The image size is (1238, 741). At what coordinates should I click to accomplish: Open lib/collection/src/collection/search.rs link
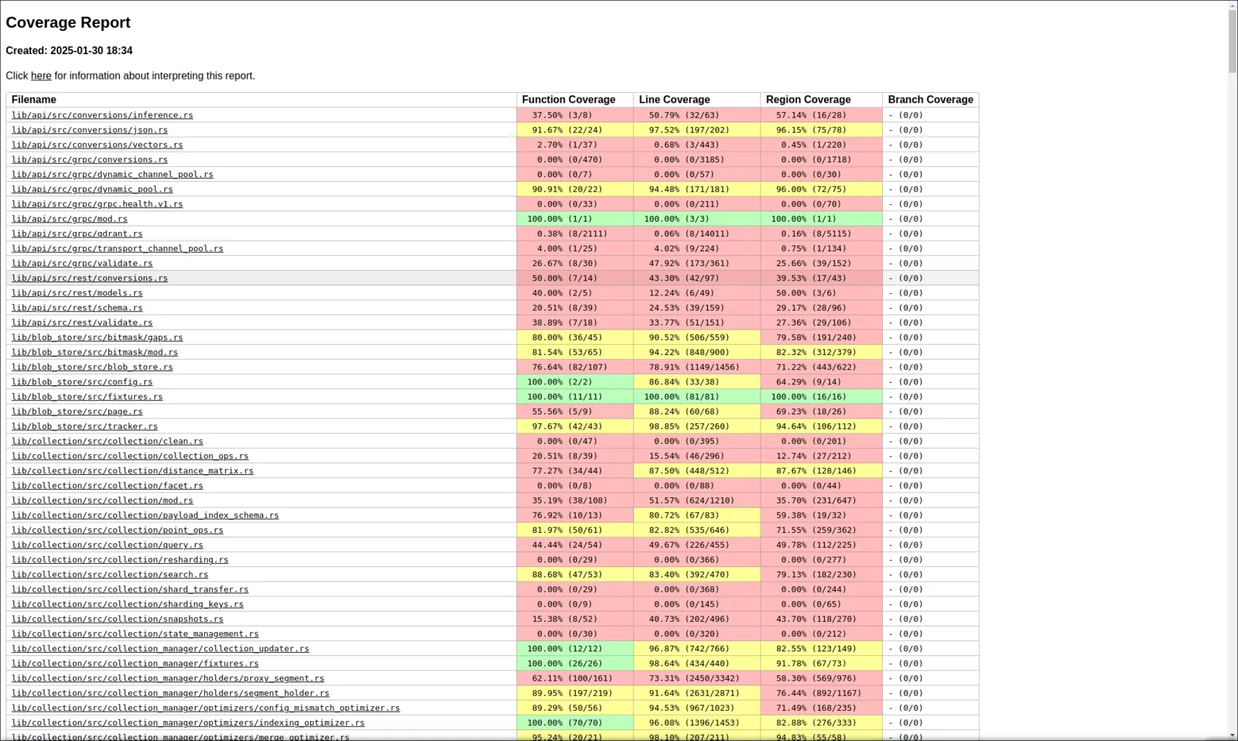coord(110,575)
